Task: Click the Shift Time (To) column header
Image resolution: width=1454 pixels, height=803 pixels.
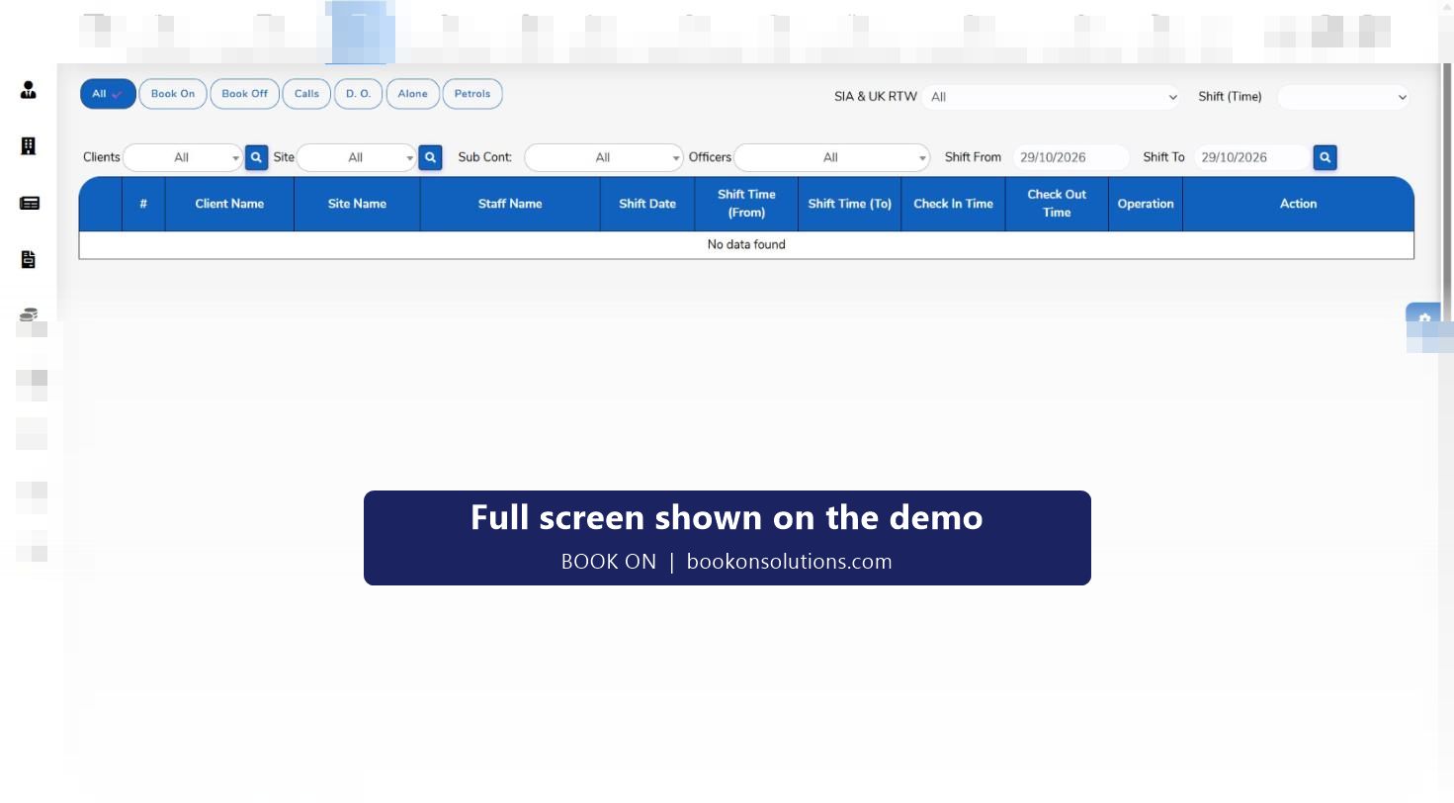Action: tap(850, 204)
